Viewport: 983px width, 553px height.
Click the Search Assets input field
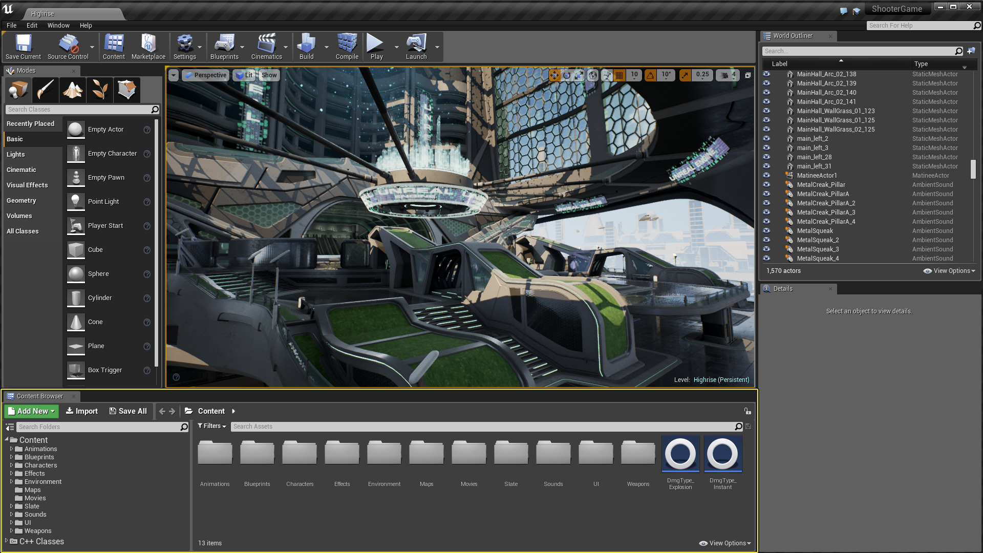pos(481,427)
